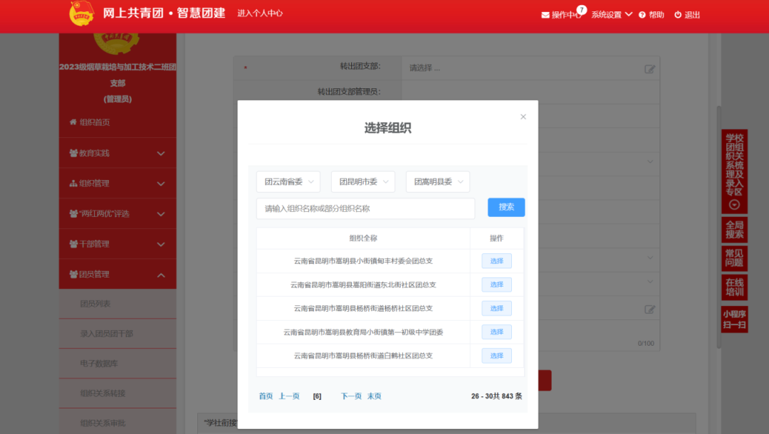Click the down-arrow circle under 学校团组织关系梳理
Image resolution: width=769 pixels, height=434 pixels.
pyautogui.click(x=734, y=205)
